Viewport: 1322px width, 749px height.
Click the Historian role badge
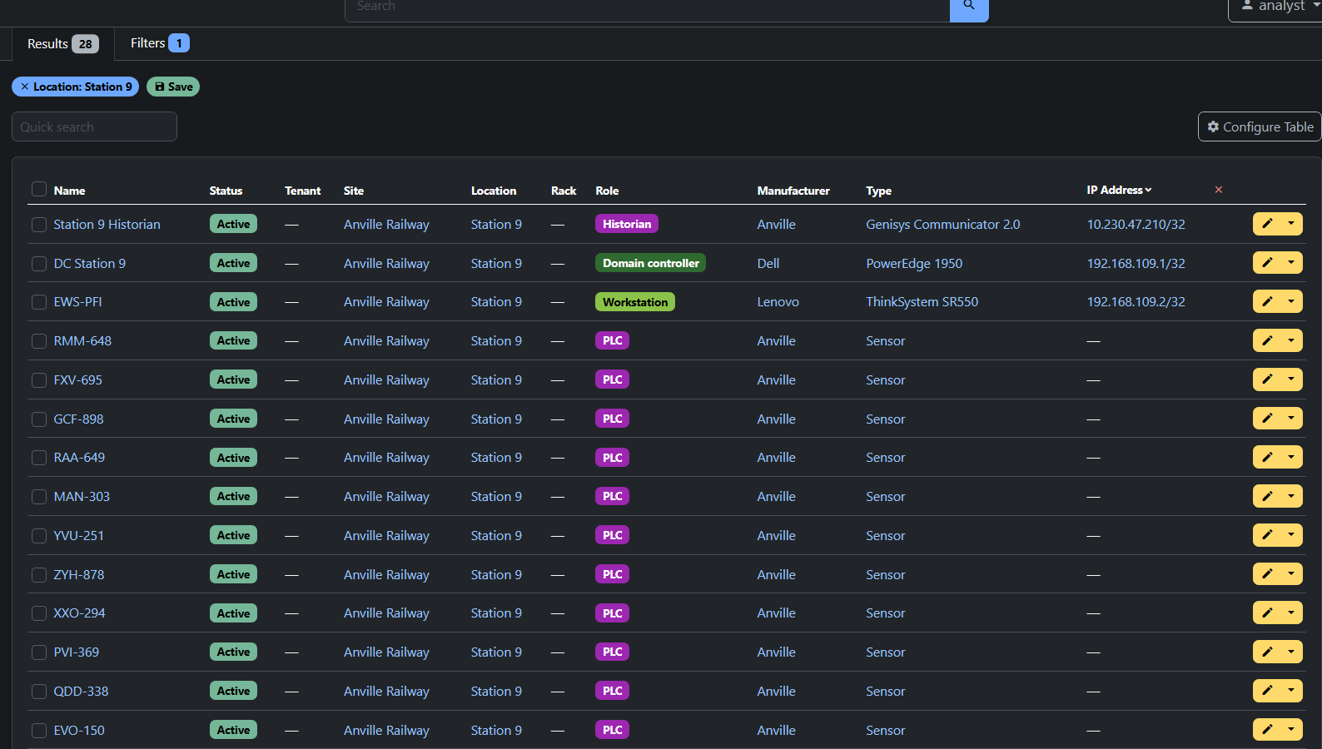coord(627,224)
